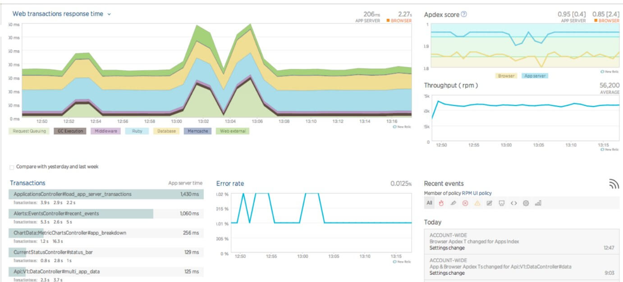Open the Web transactions response time dropdown
The image size is (623, 282).
pos(109,14)
